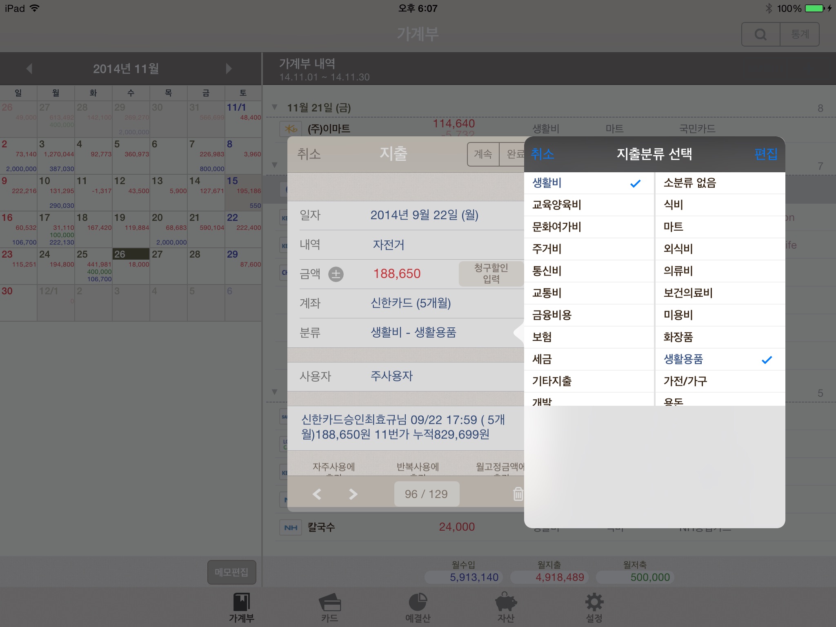Select the 보험 category

589,337
